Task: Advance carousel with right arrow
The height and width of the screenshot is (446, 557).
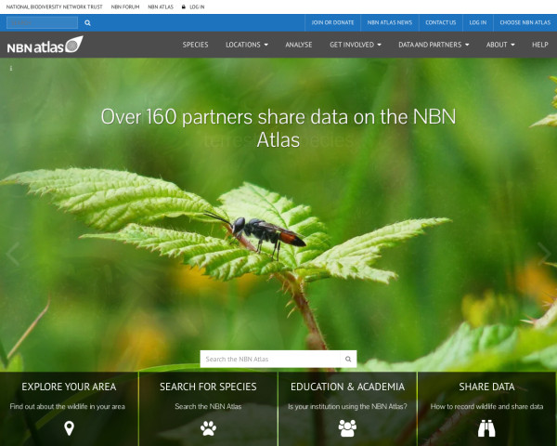Action: point(544,253)
